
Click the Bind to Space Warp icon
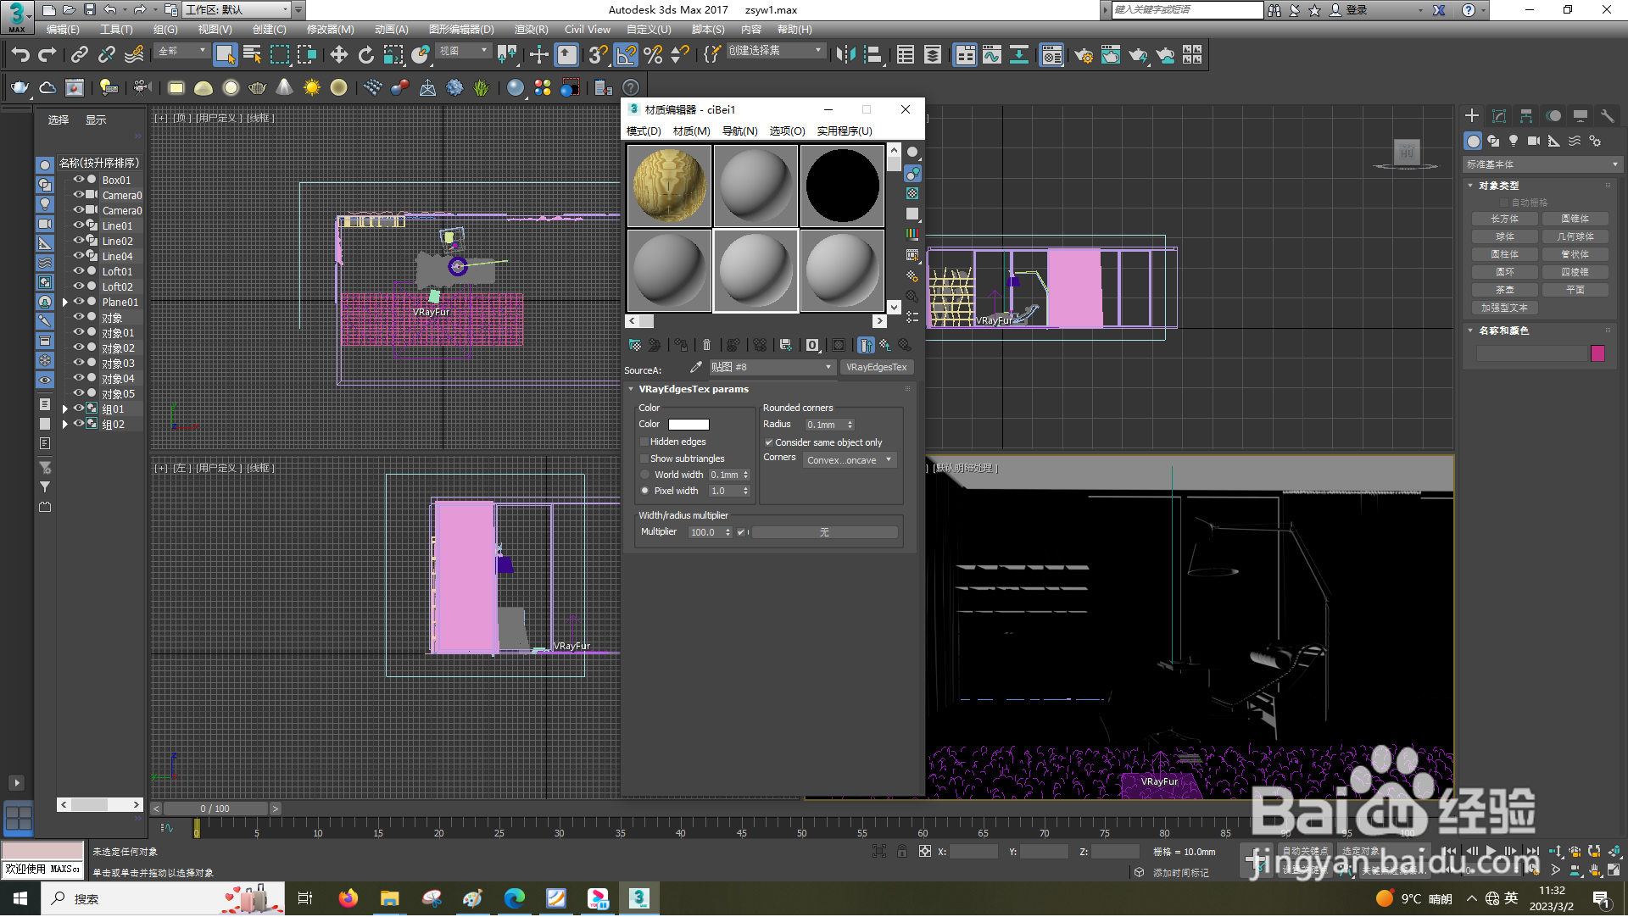[x=134, y=55]
